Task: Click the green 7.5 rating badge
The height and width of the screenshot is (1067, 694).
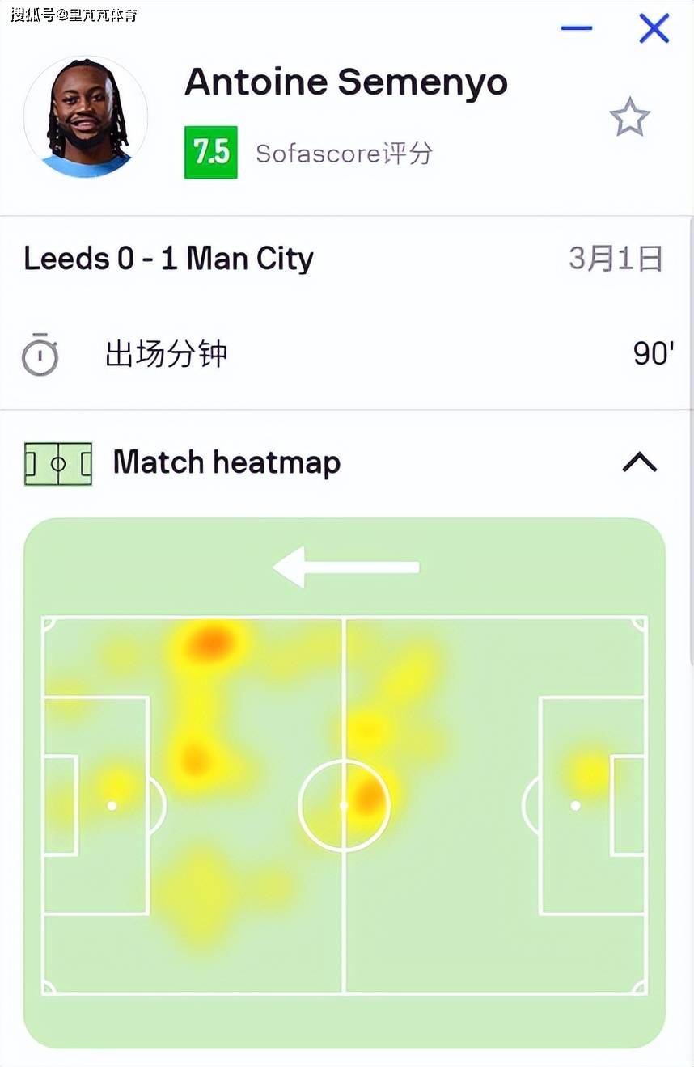Action: coord(211,152)
